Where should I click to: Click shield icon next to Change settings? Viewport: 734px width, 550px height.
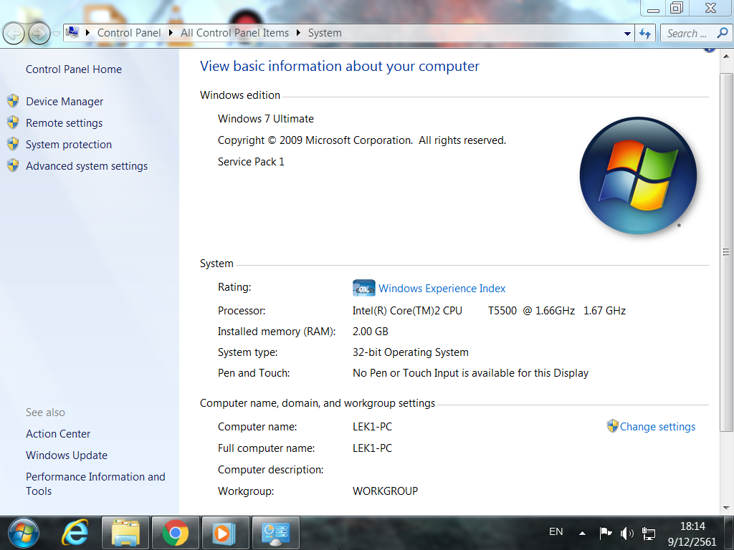(612, 426)
